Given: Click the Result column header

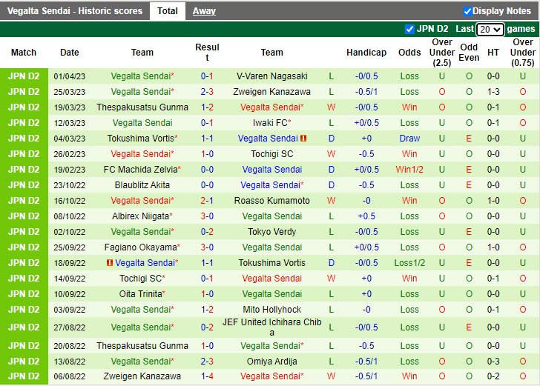Looking at the screenshot, I should [x=207, y=53].
